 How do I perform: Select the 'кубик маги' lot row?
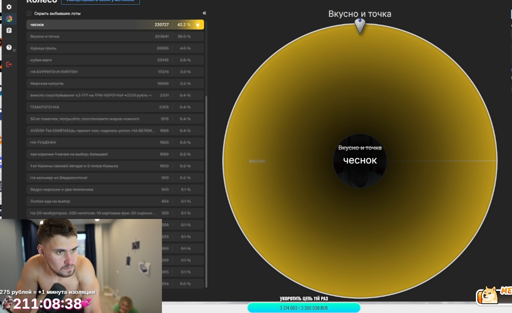coord(115,60)
